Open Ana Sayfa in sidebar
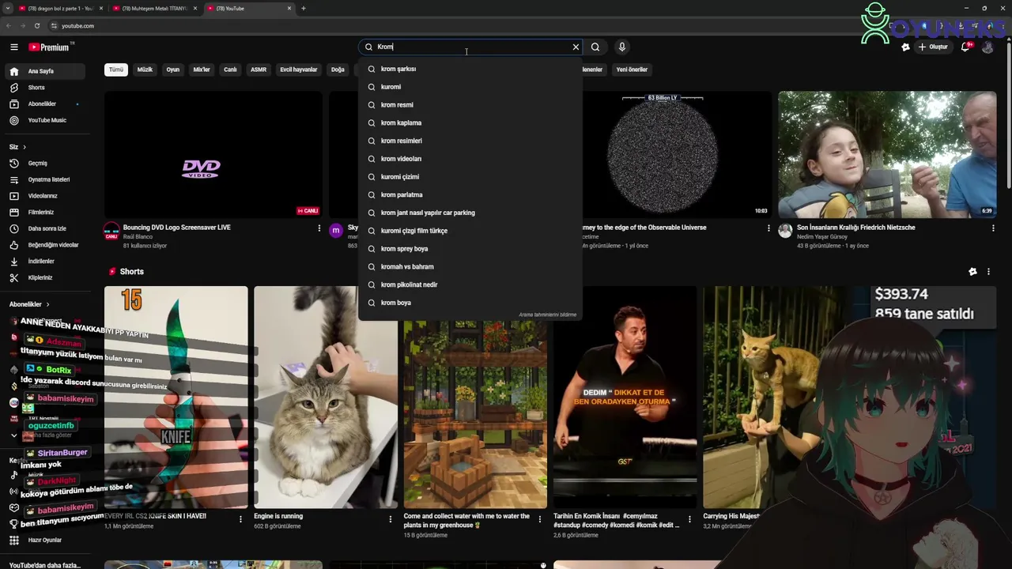 click(44, 71)
